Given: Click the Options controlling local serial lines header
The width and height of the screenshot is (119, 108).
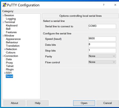Looking at the screenshot, I should 80,16.
